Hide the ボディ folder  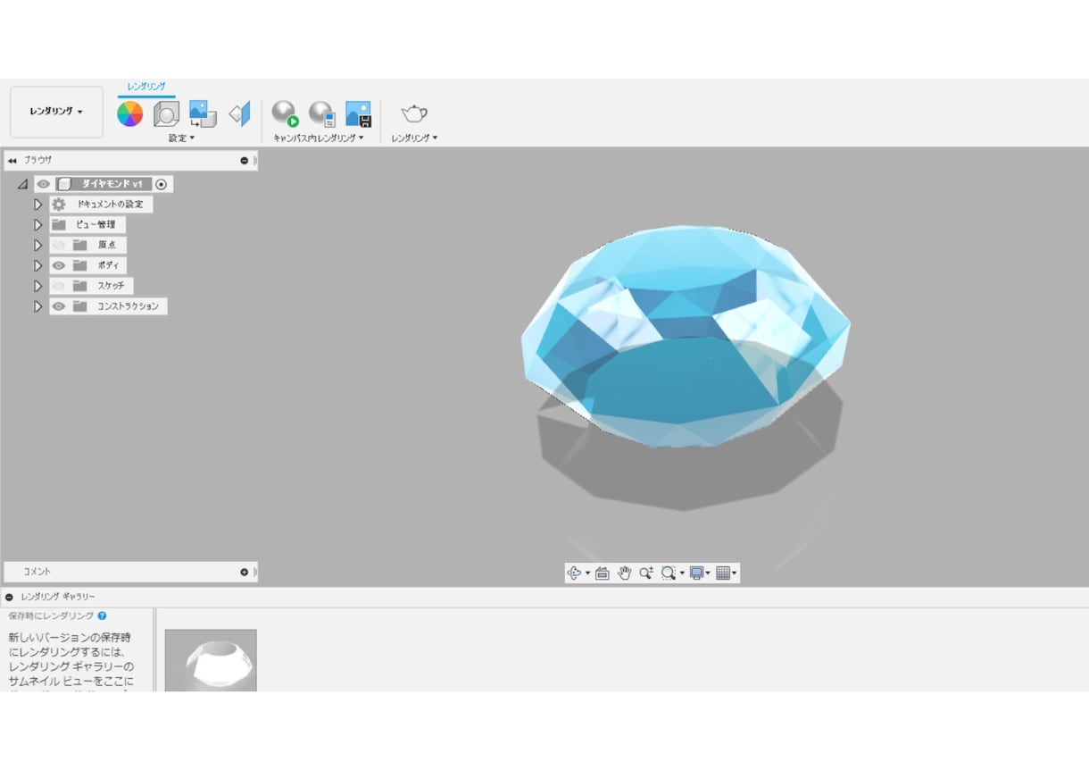click(59, 265)
